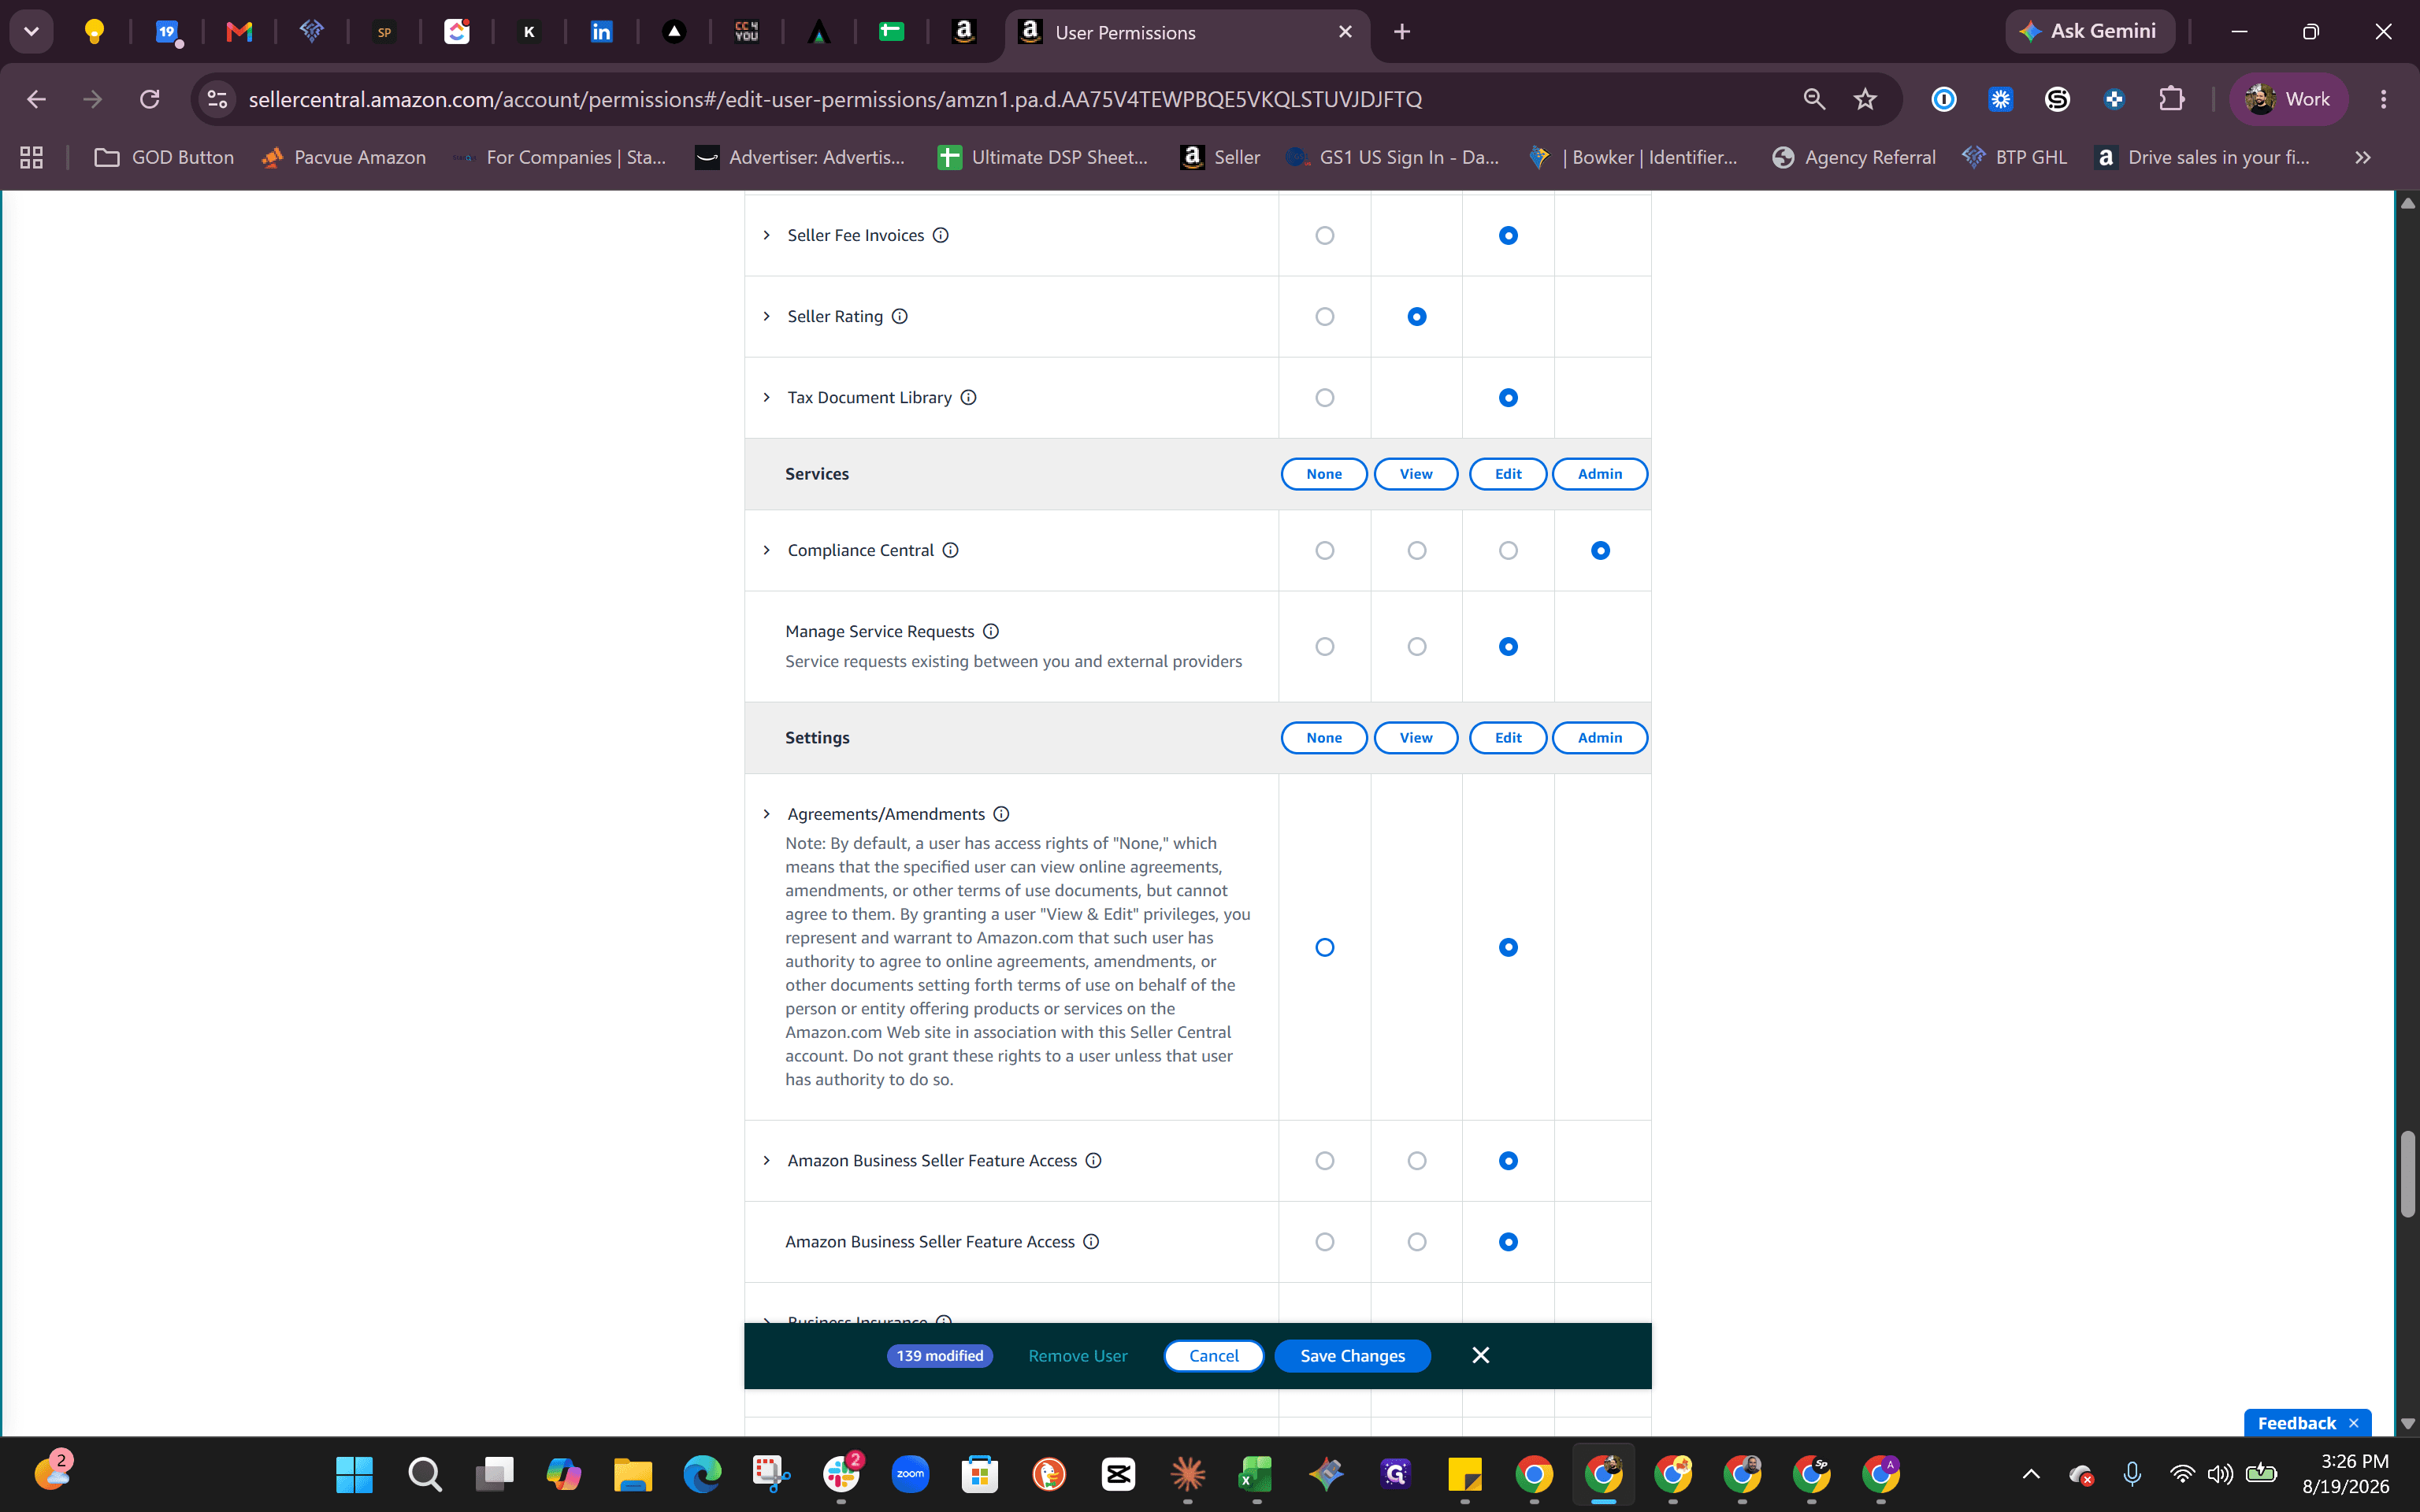Screen dimensions: 2420x1512
Task: Open Windows Start menu
Action: (354, 1473)
